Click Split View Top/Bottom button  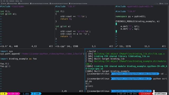pos(24,3)
